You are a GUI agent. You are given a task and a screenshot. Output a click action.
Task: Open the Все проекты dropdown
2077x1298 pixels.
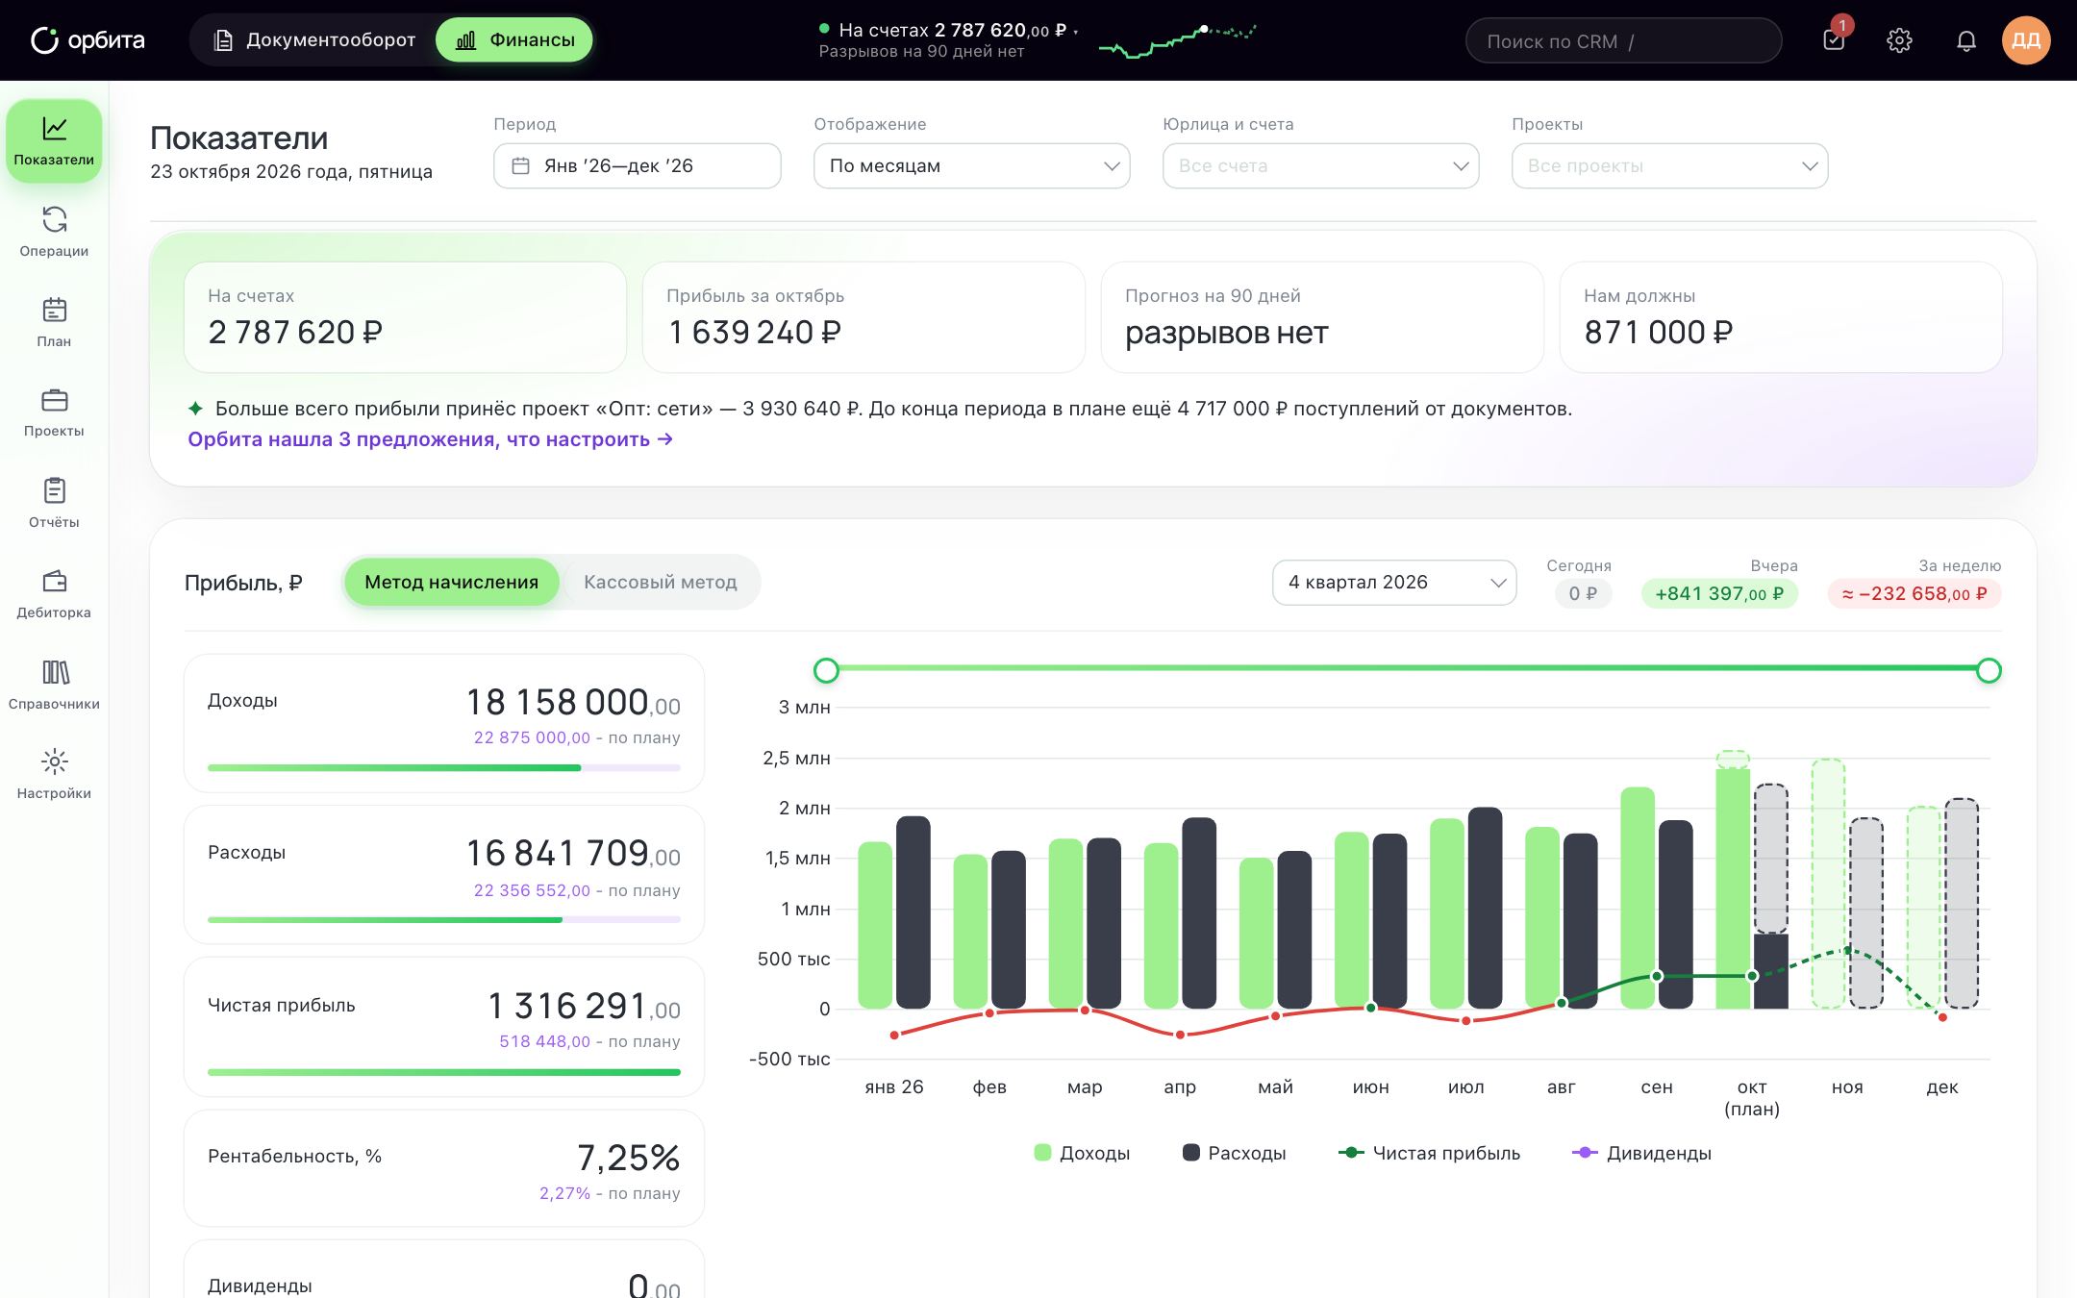pyautogui.click(x=1669, y=166)
